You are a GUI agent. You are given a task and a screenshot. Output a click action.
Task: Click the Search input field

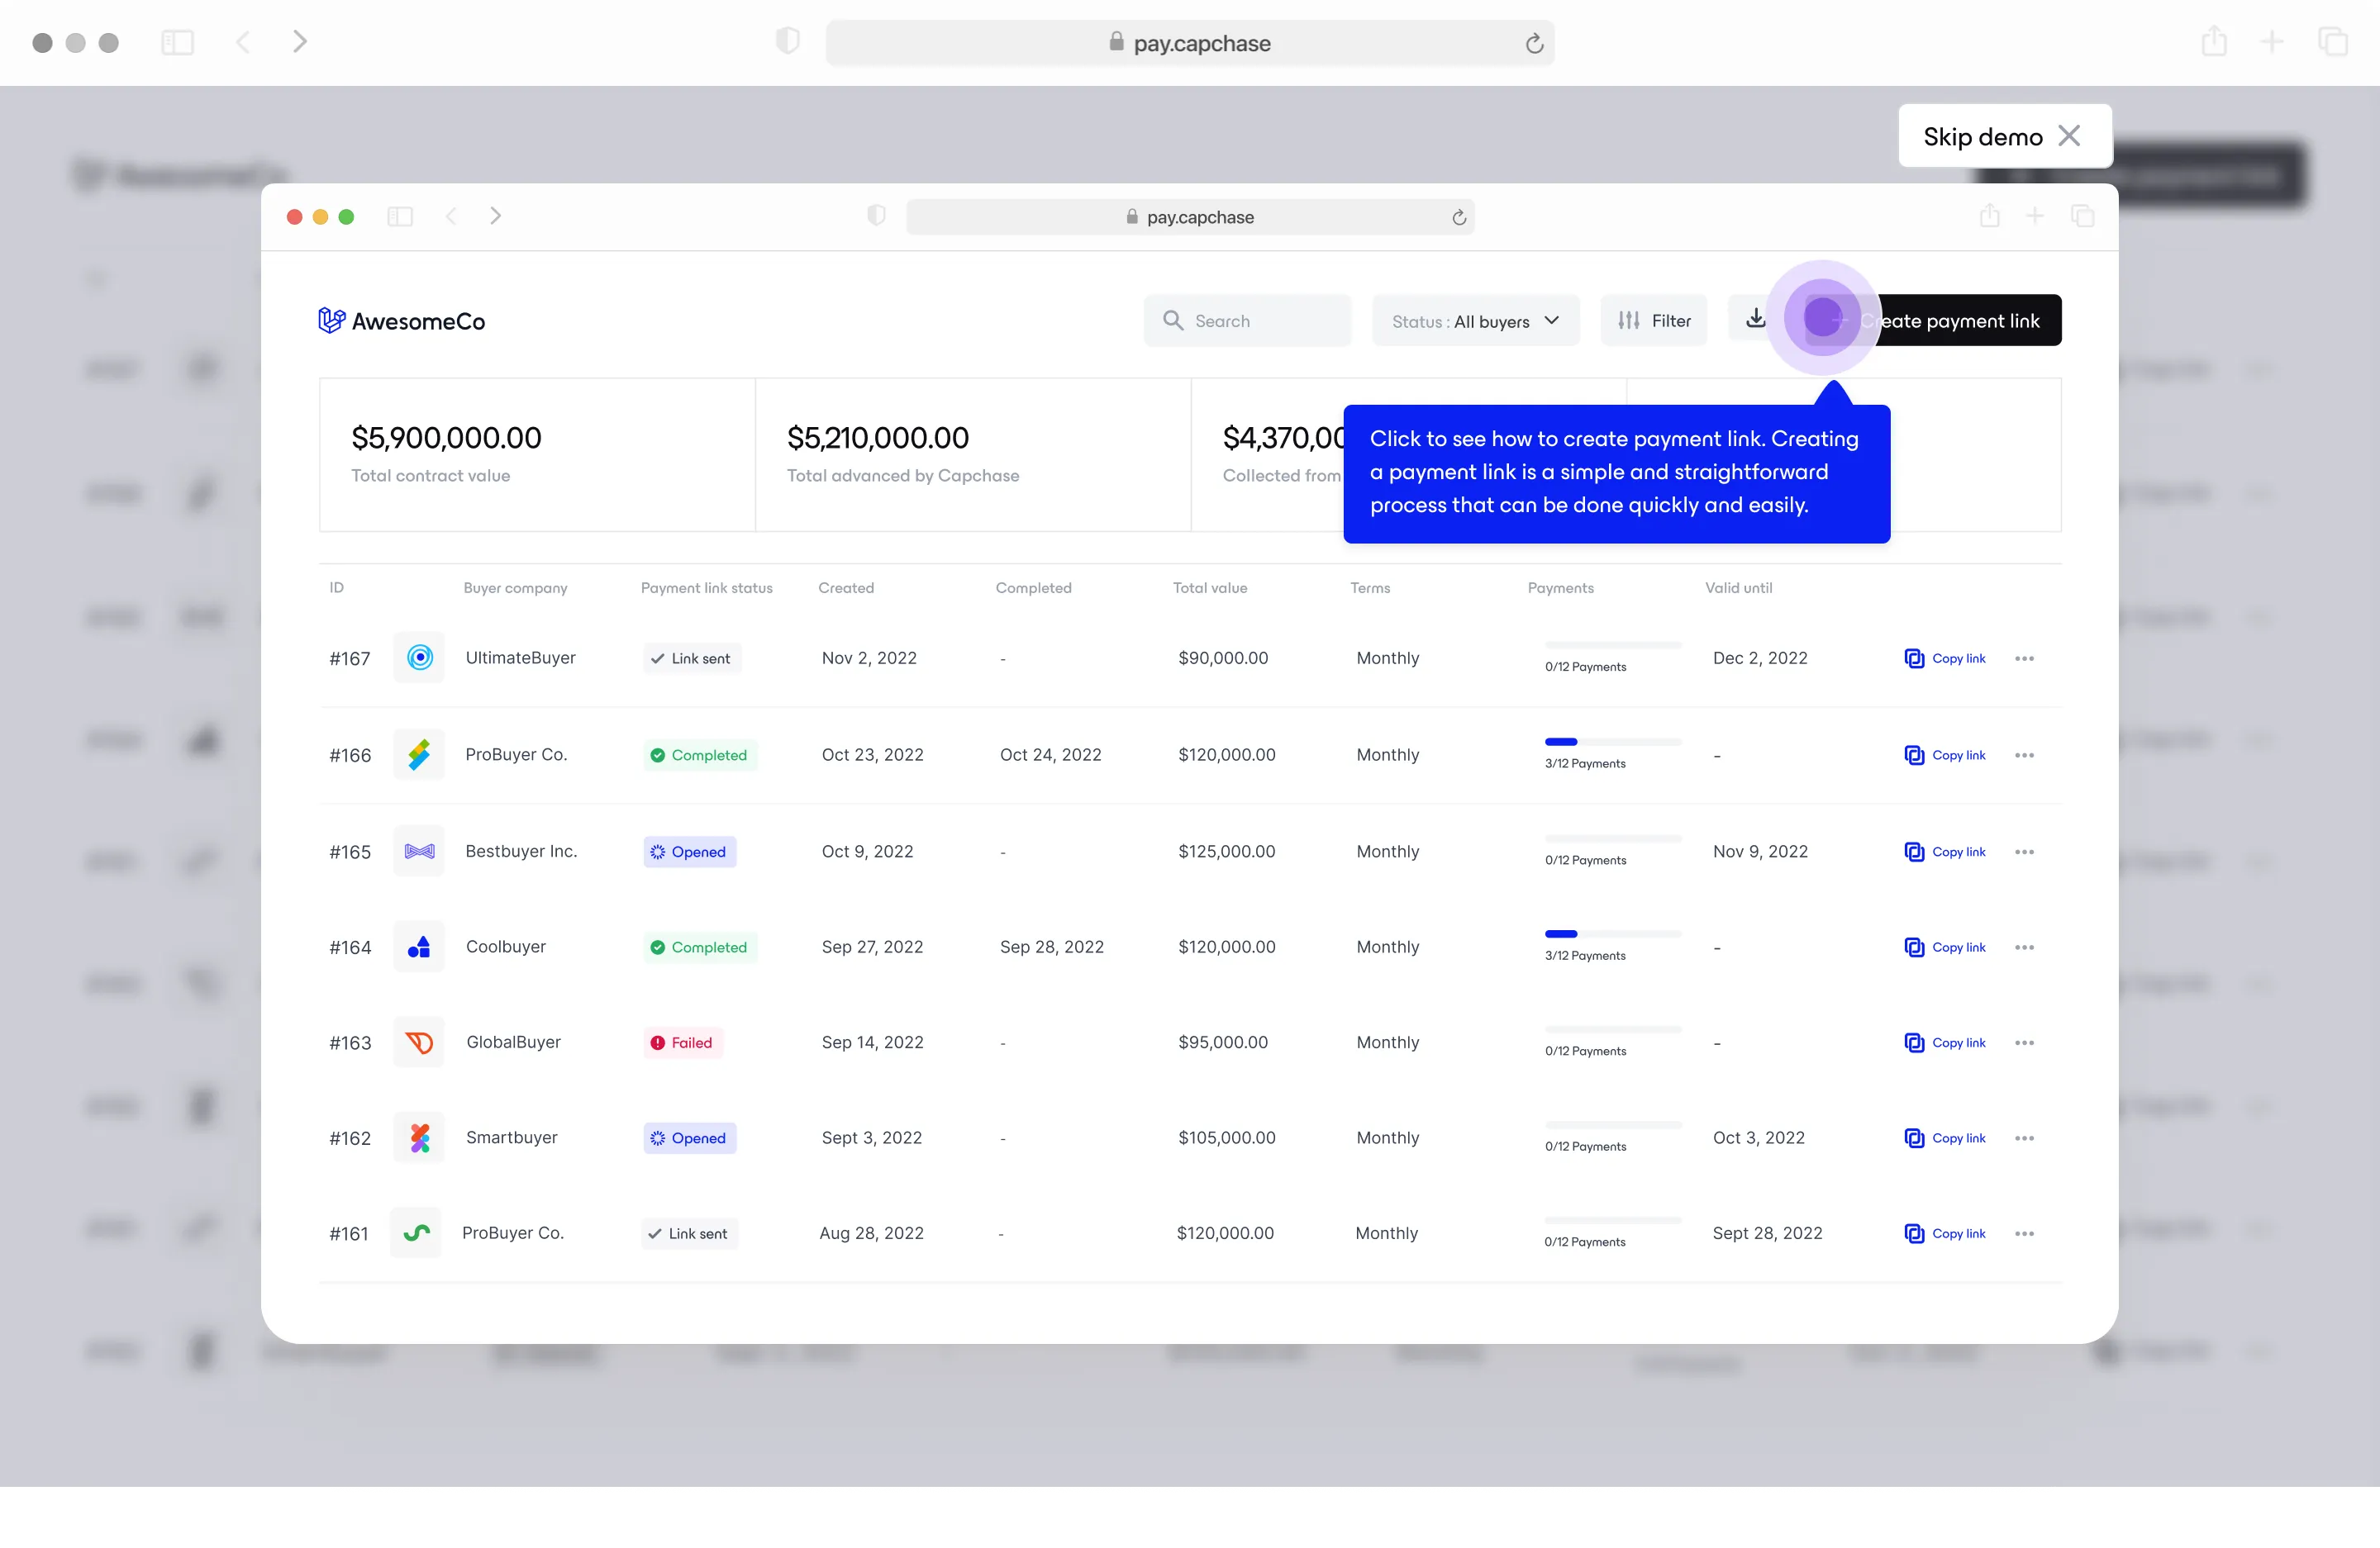[1247, 321]
